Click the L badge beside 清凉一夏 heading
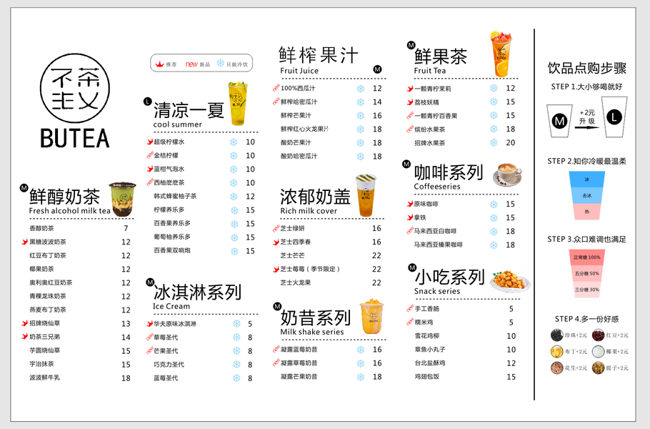 coord(147,102)
